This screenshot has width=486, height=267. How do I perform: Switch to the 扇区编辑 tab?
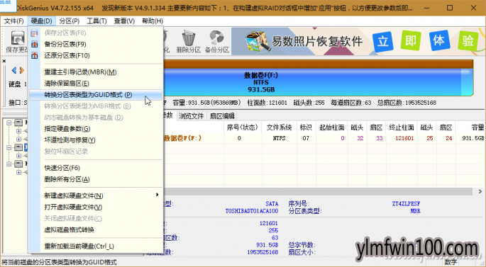tap(222, 116)
